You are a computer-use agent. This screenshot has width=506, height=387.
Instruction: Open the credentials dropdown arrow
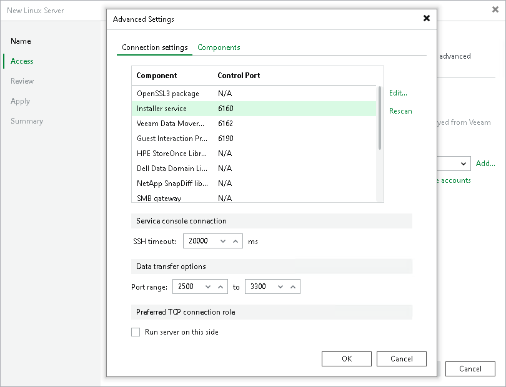(464, 164)
